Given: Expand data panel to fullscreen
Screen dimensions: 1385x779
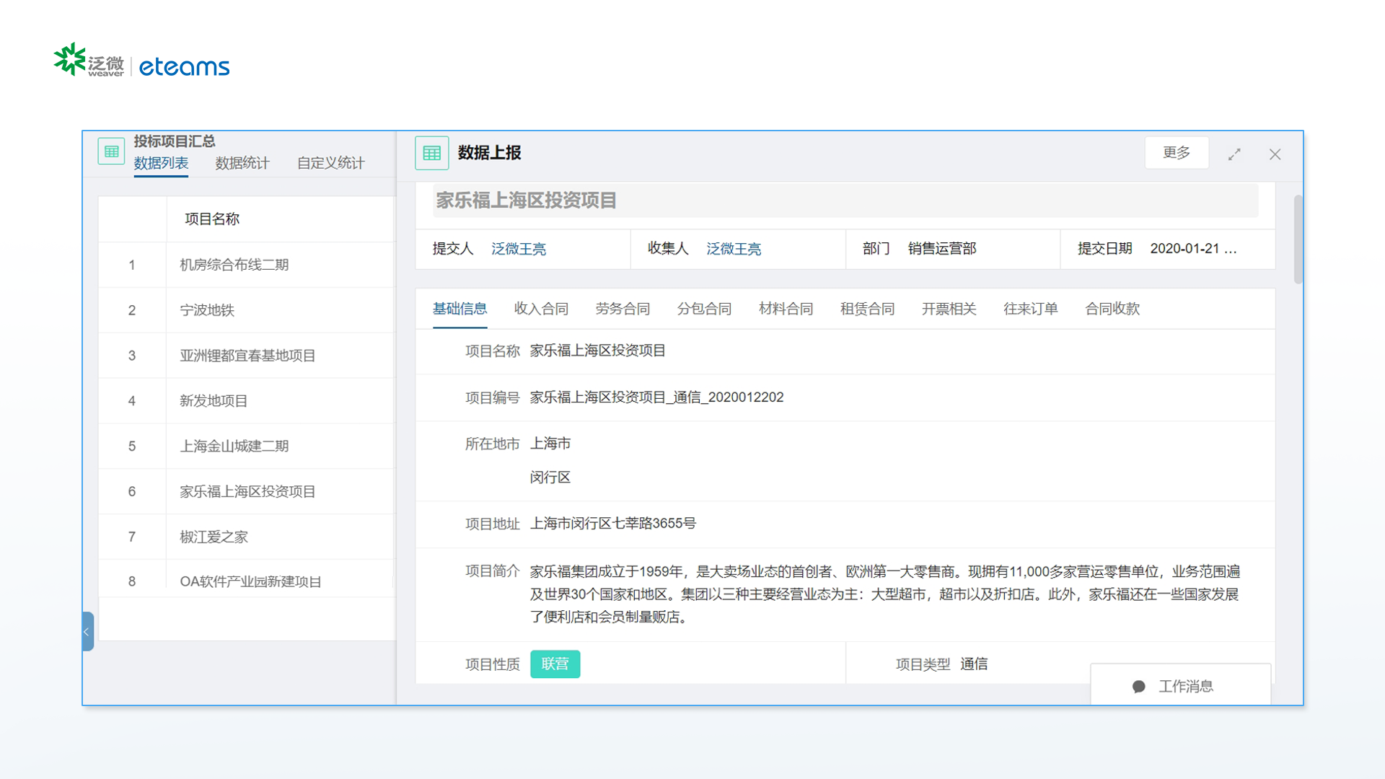Looking at the screenshot, I should click(1234, 154).
